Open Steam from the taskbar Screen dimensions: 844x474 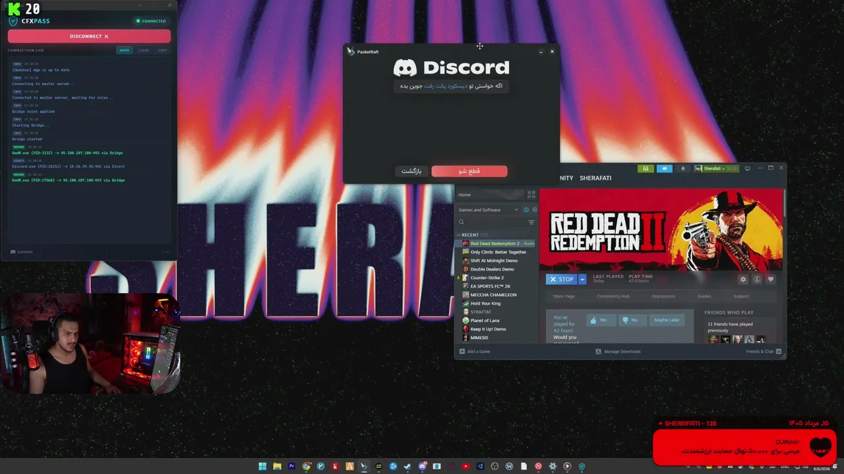(x=407, y=467)
